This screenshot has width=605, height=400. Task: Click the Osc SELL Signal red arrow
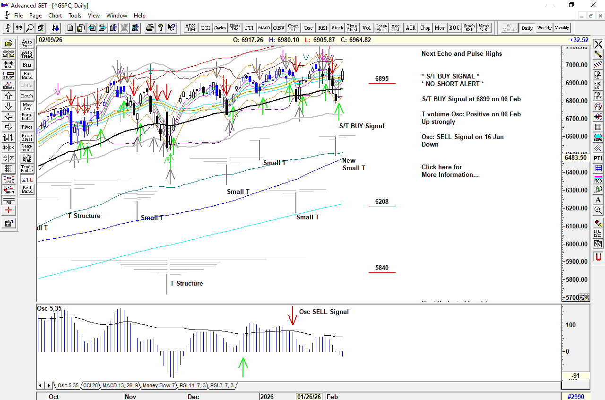[293, 316]
